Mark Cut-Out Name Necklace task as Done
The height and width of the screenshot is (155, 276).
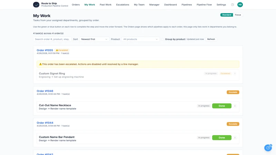221,106
